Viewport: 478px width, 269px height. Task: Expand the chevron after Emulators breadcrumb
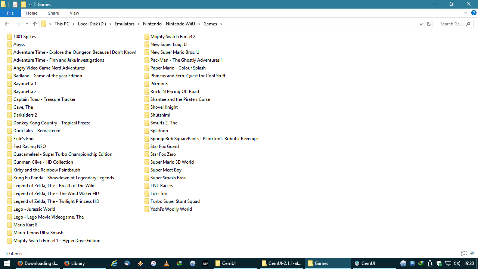point(139,24)
